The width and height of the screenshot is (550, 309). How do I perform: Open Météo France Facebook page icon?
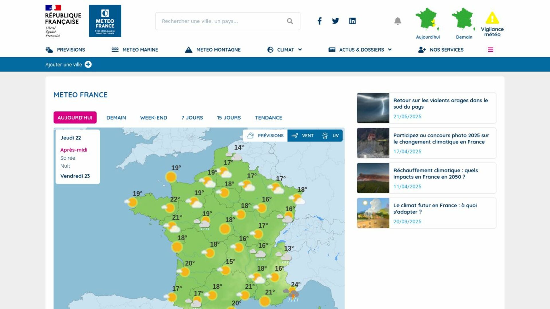pyautogui.click(x=319, y=21)
